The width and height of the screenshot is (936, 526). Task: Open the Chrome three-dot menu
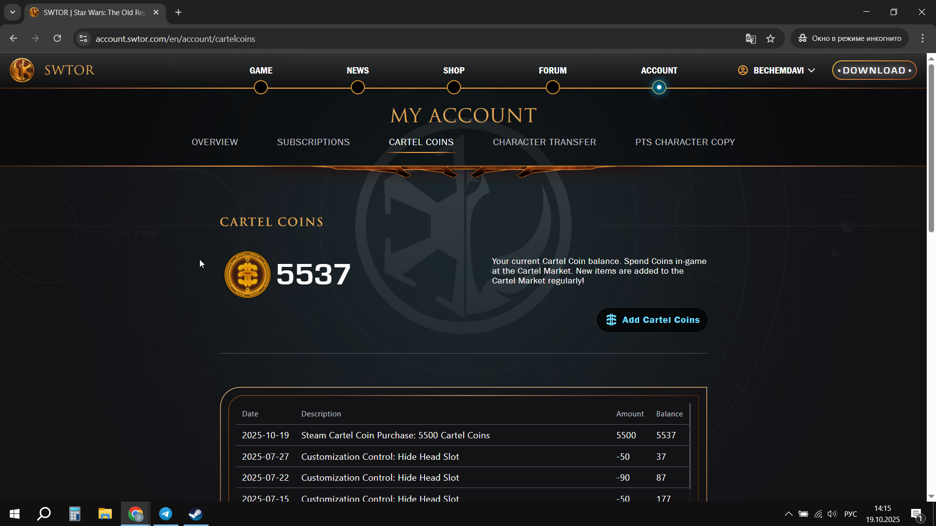click(x=922, y=38)
